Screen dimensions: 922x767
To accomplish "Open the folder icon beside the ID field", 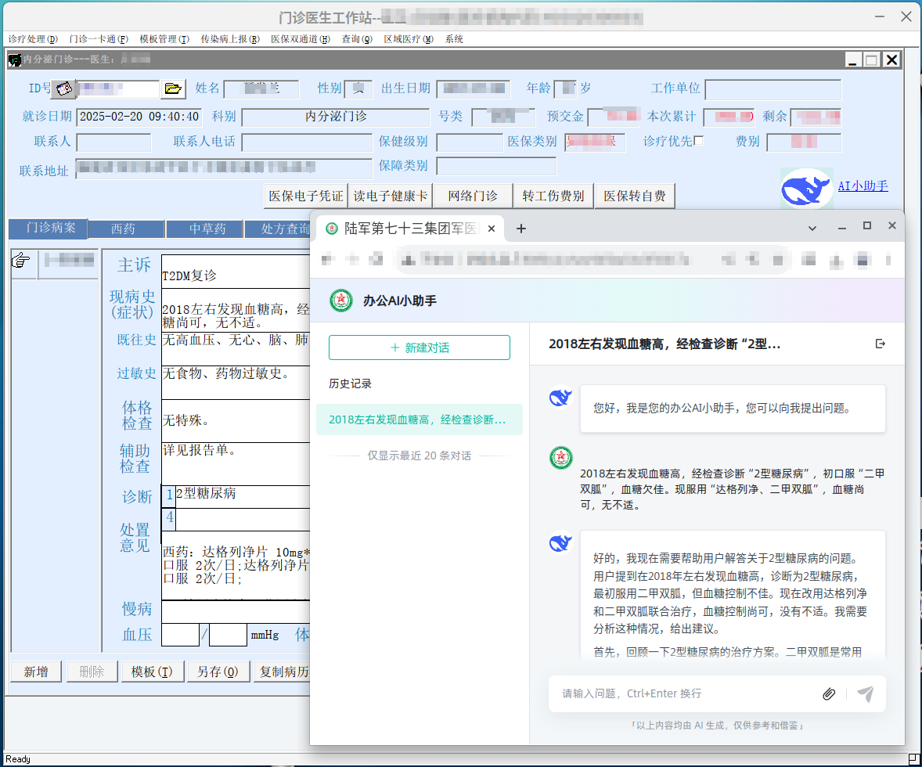I will (x=173, y=88).
